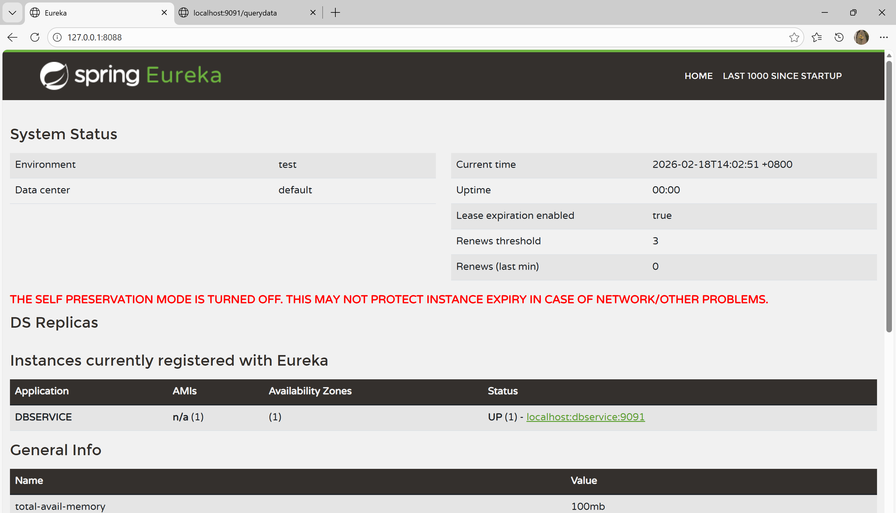The width and height of the screenshot is (896, 513).
Task: Open the browser settings ellipsis menu
Action: (883, 37)
